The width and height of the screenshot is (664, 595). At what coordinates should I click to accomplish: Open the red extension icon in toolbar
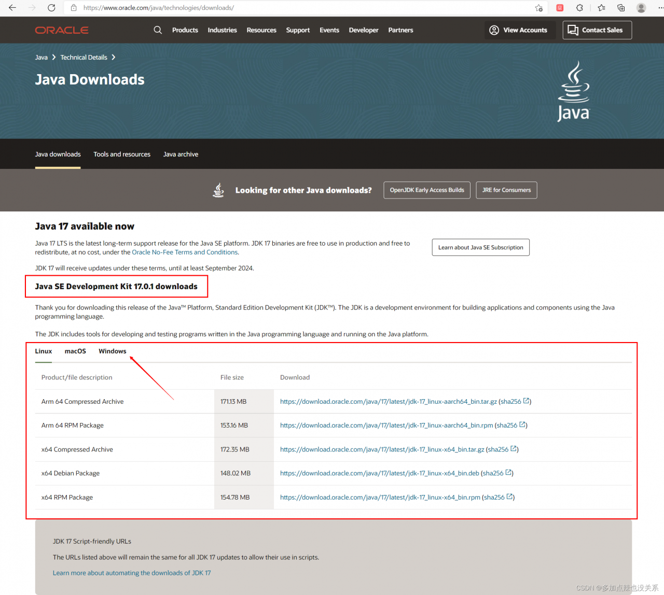pyautogui.click(x=560, y=8)
